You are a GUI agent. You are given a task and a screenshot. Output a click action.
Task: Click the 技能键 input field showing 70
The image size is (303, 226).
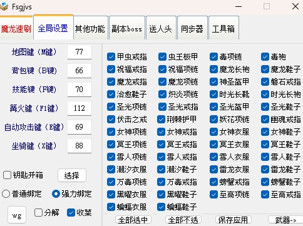80,90
